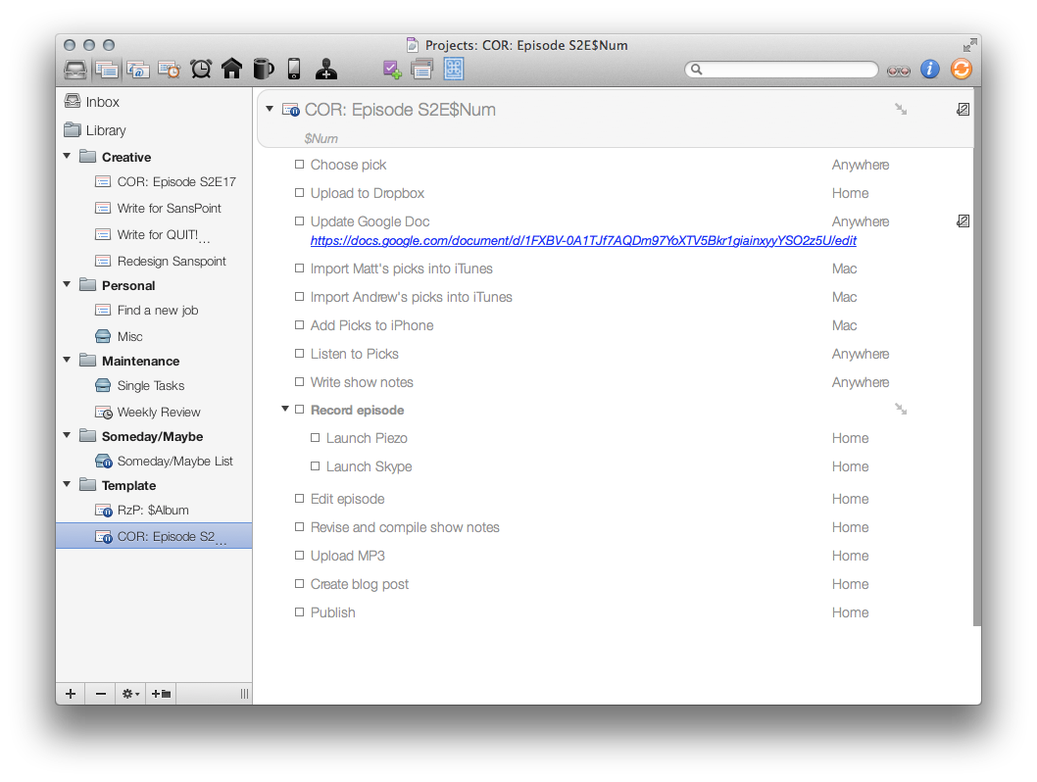The image size is (1037, 782).
Task: Check off Upload to Dropbox task
Action: coord(300,192)
